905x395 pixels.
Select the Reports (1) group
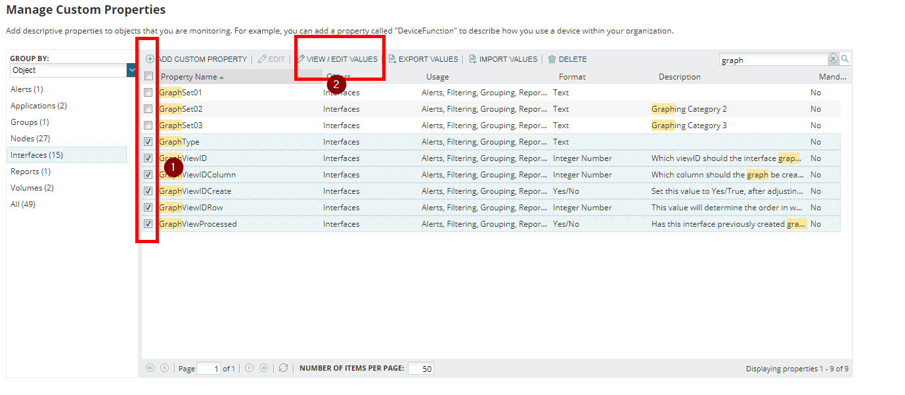click(x=30, y=172)
